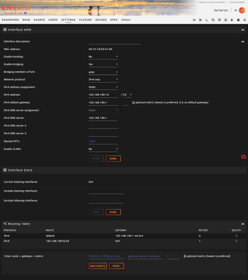Click the Add Route button
Image resolution: width=248 pixels, height=280 pixels.
pyautogui.click(x=98, y=266)
